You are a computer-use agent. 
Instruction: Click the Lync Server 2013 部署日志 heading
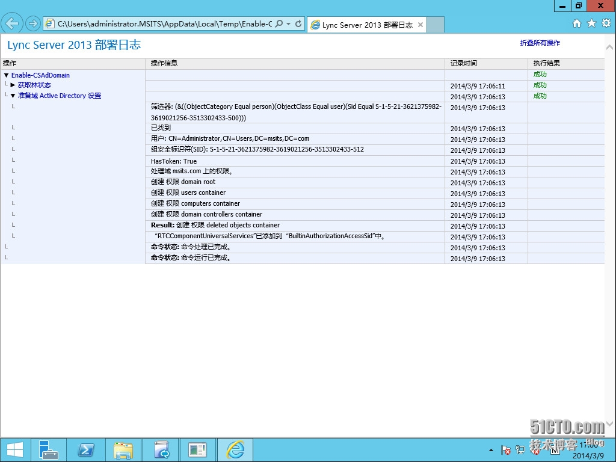click(74, 45)
